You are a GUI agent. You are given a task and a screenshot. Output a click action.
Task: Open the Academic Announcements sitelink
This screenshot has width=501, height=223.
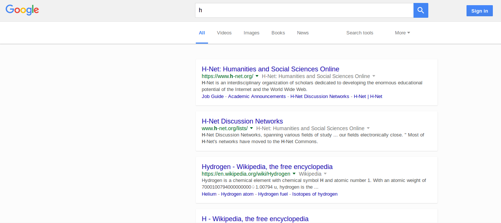[x=257, y=97]
